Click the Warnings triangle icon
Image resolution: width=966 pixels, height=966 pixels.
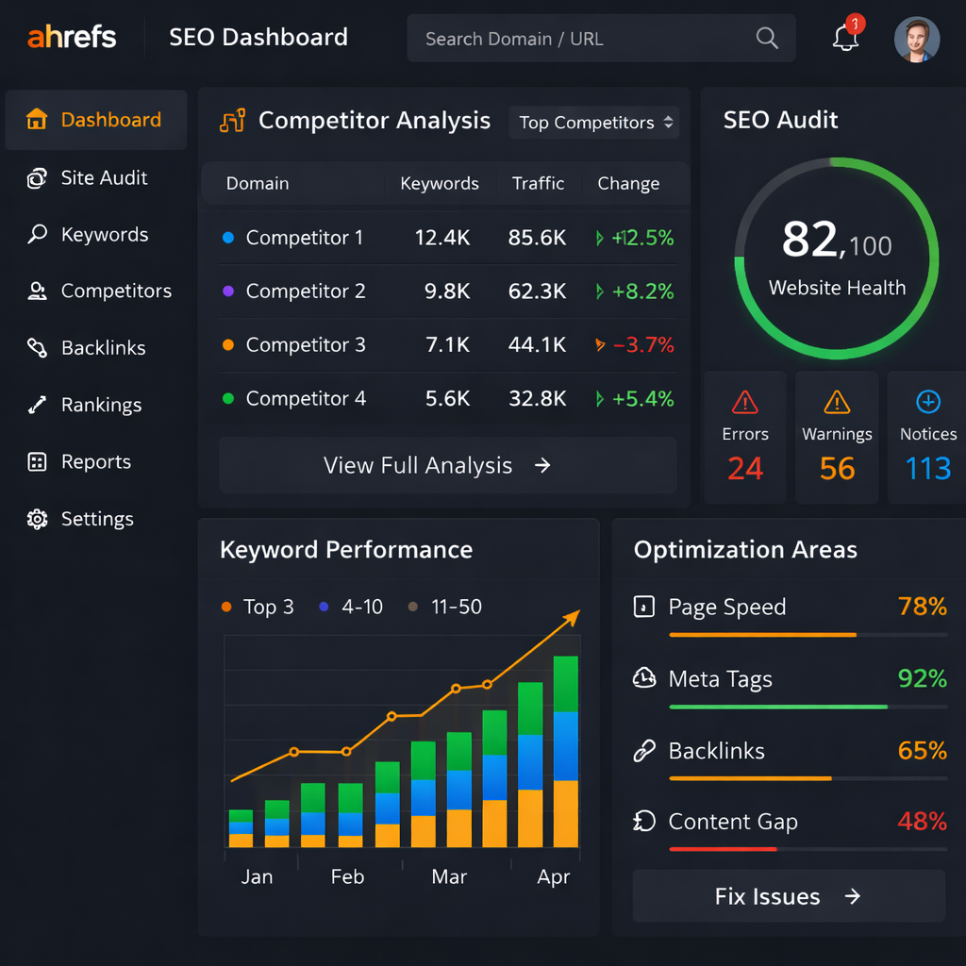[x=836, y=403]
